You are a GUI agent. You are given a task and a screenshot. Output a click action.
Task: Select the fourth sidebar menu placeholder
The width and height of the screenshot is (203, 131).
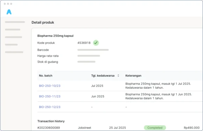click(x=11, y=45)
